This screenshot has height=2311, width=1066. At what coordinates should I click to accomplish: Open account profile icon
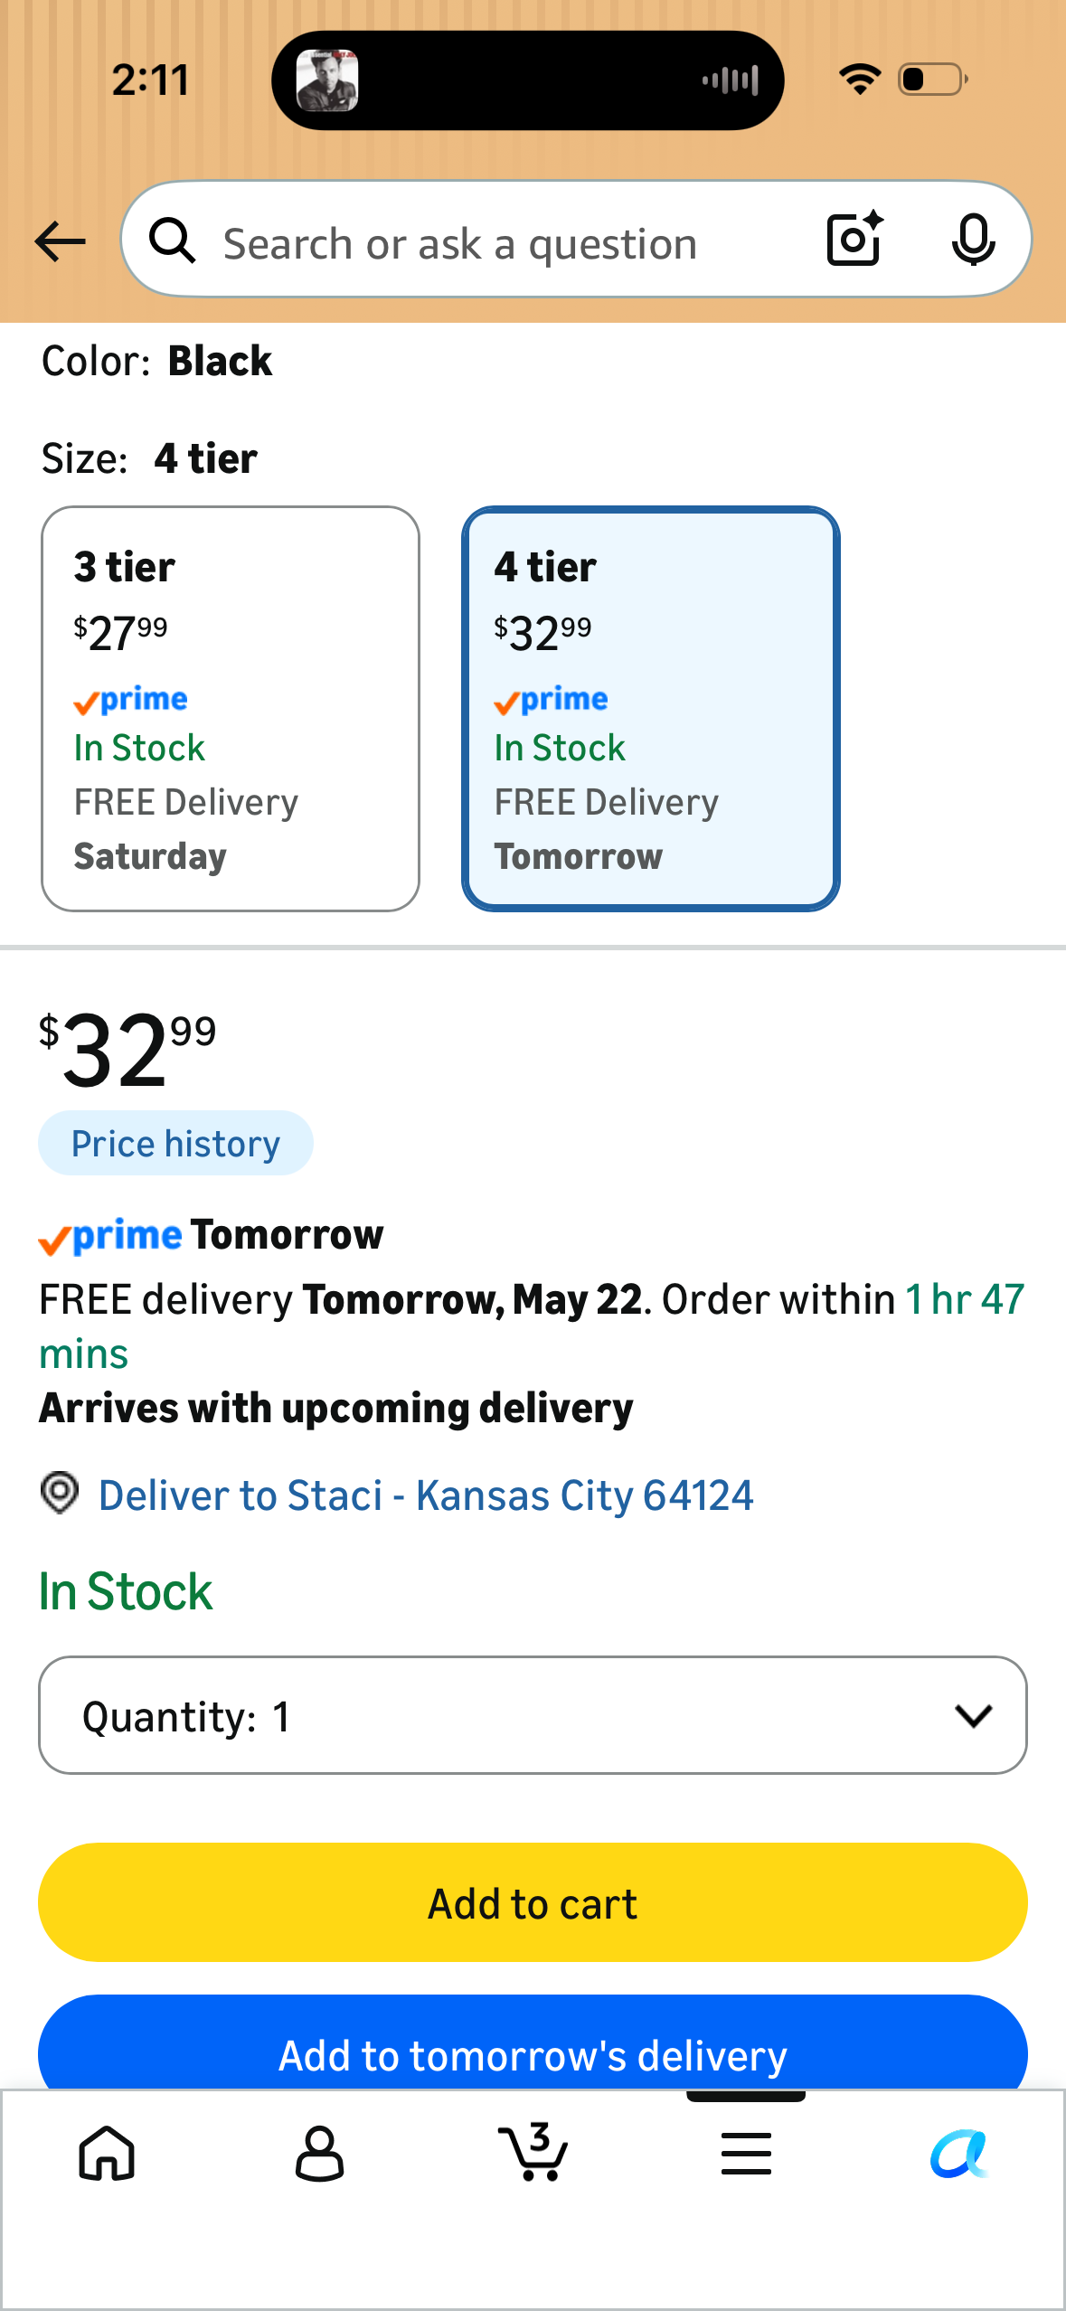(x=319, y=2153)
